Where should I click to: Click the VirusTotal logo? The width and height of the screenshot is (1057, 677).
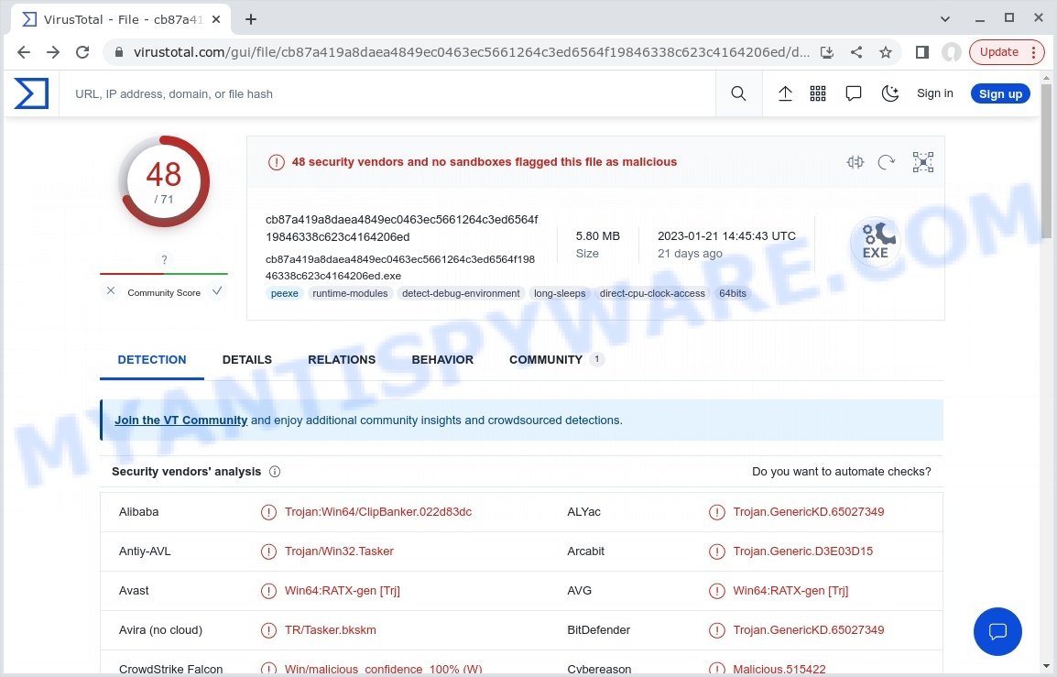pyautogui.click(x=31, y=93)
